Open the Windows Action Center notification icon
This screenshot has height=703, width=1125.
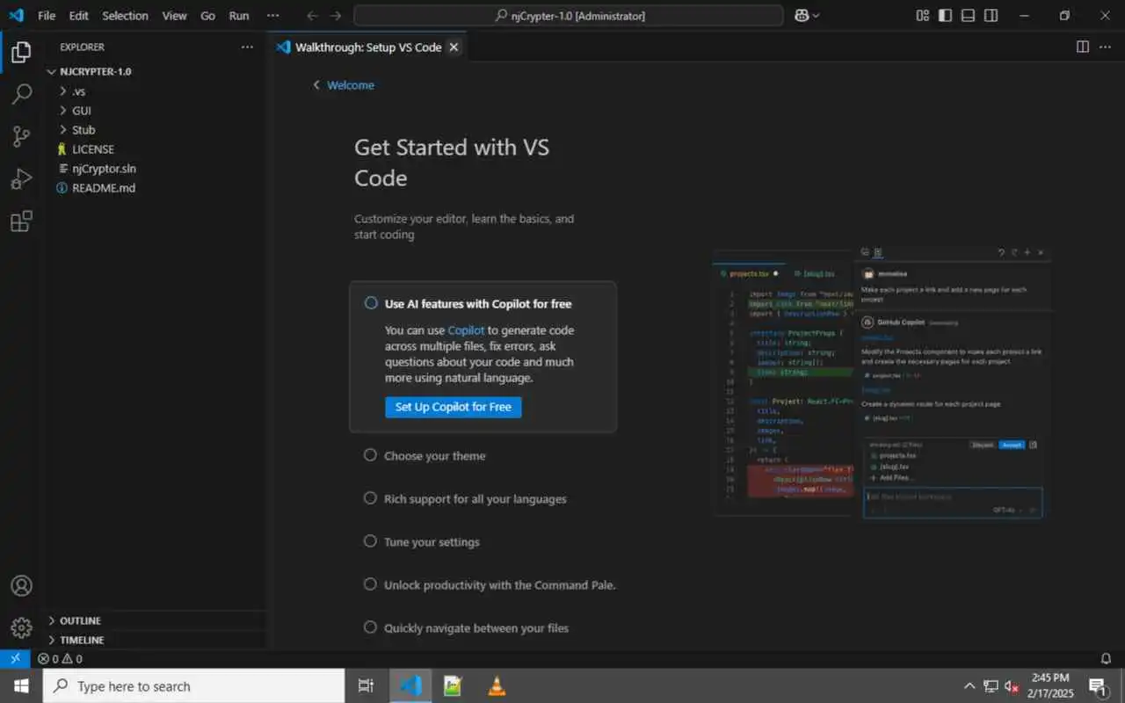click(1098, 686)
